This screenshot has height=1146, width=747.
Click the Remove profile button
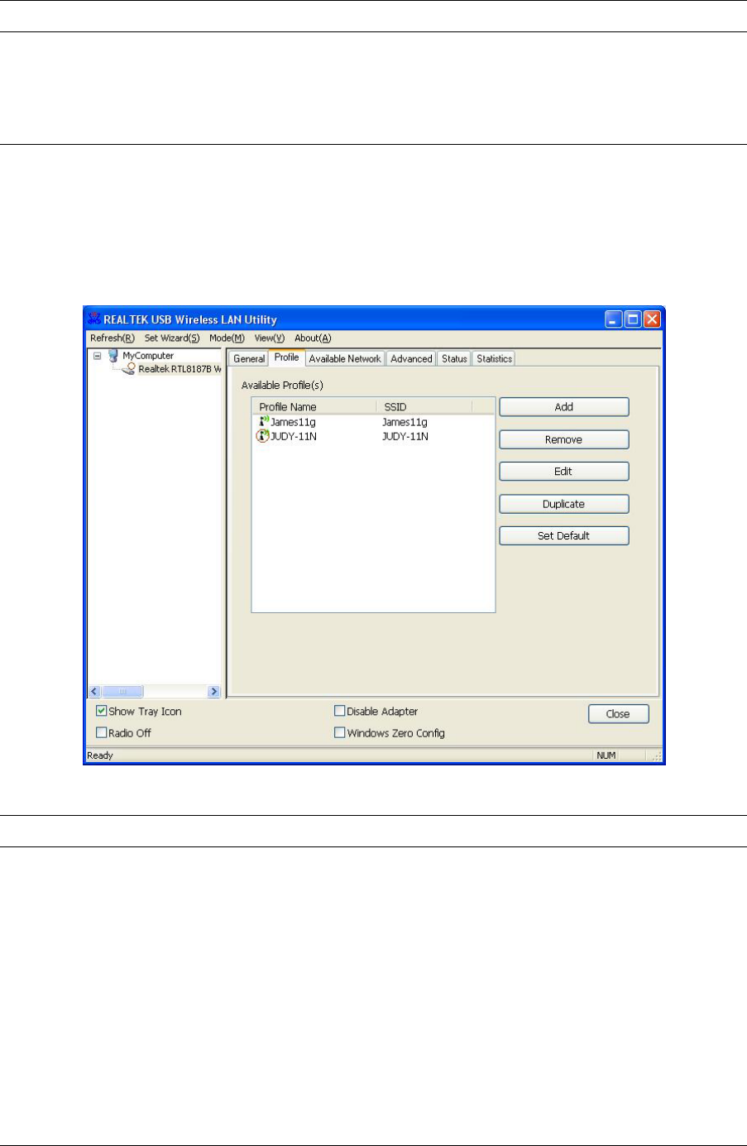(564, 439)
